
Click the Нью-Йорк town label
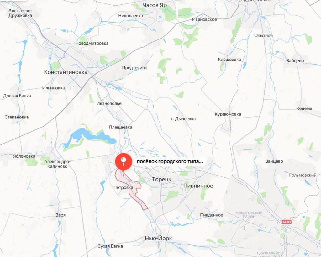point(158,239)
